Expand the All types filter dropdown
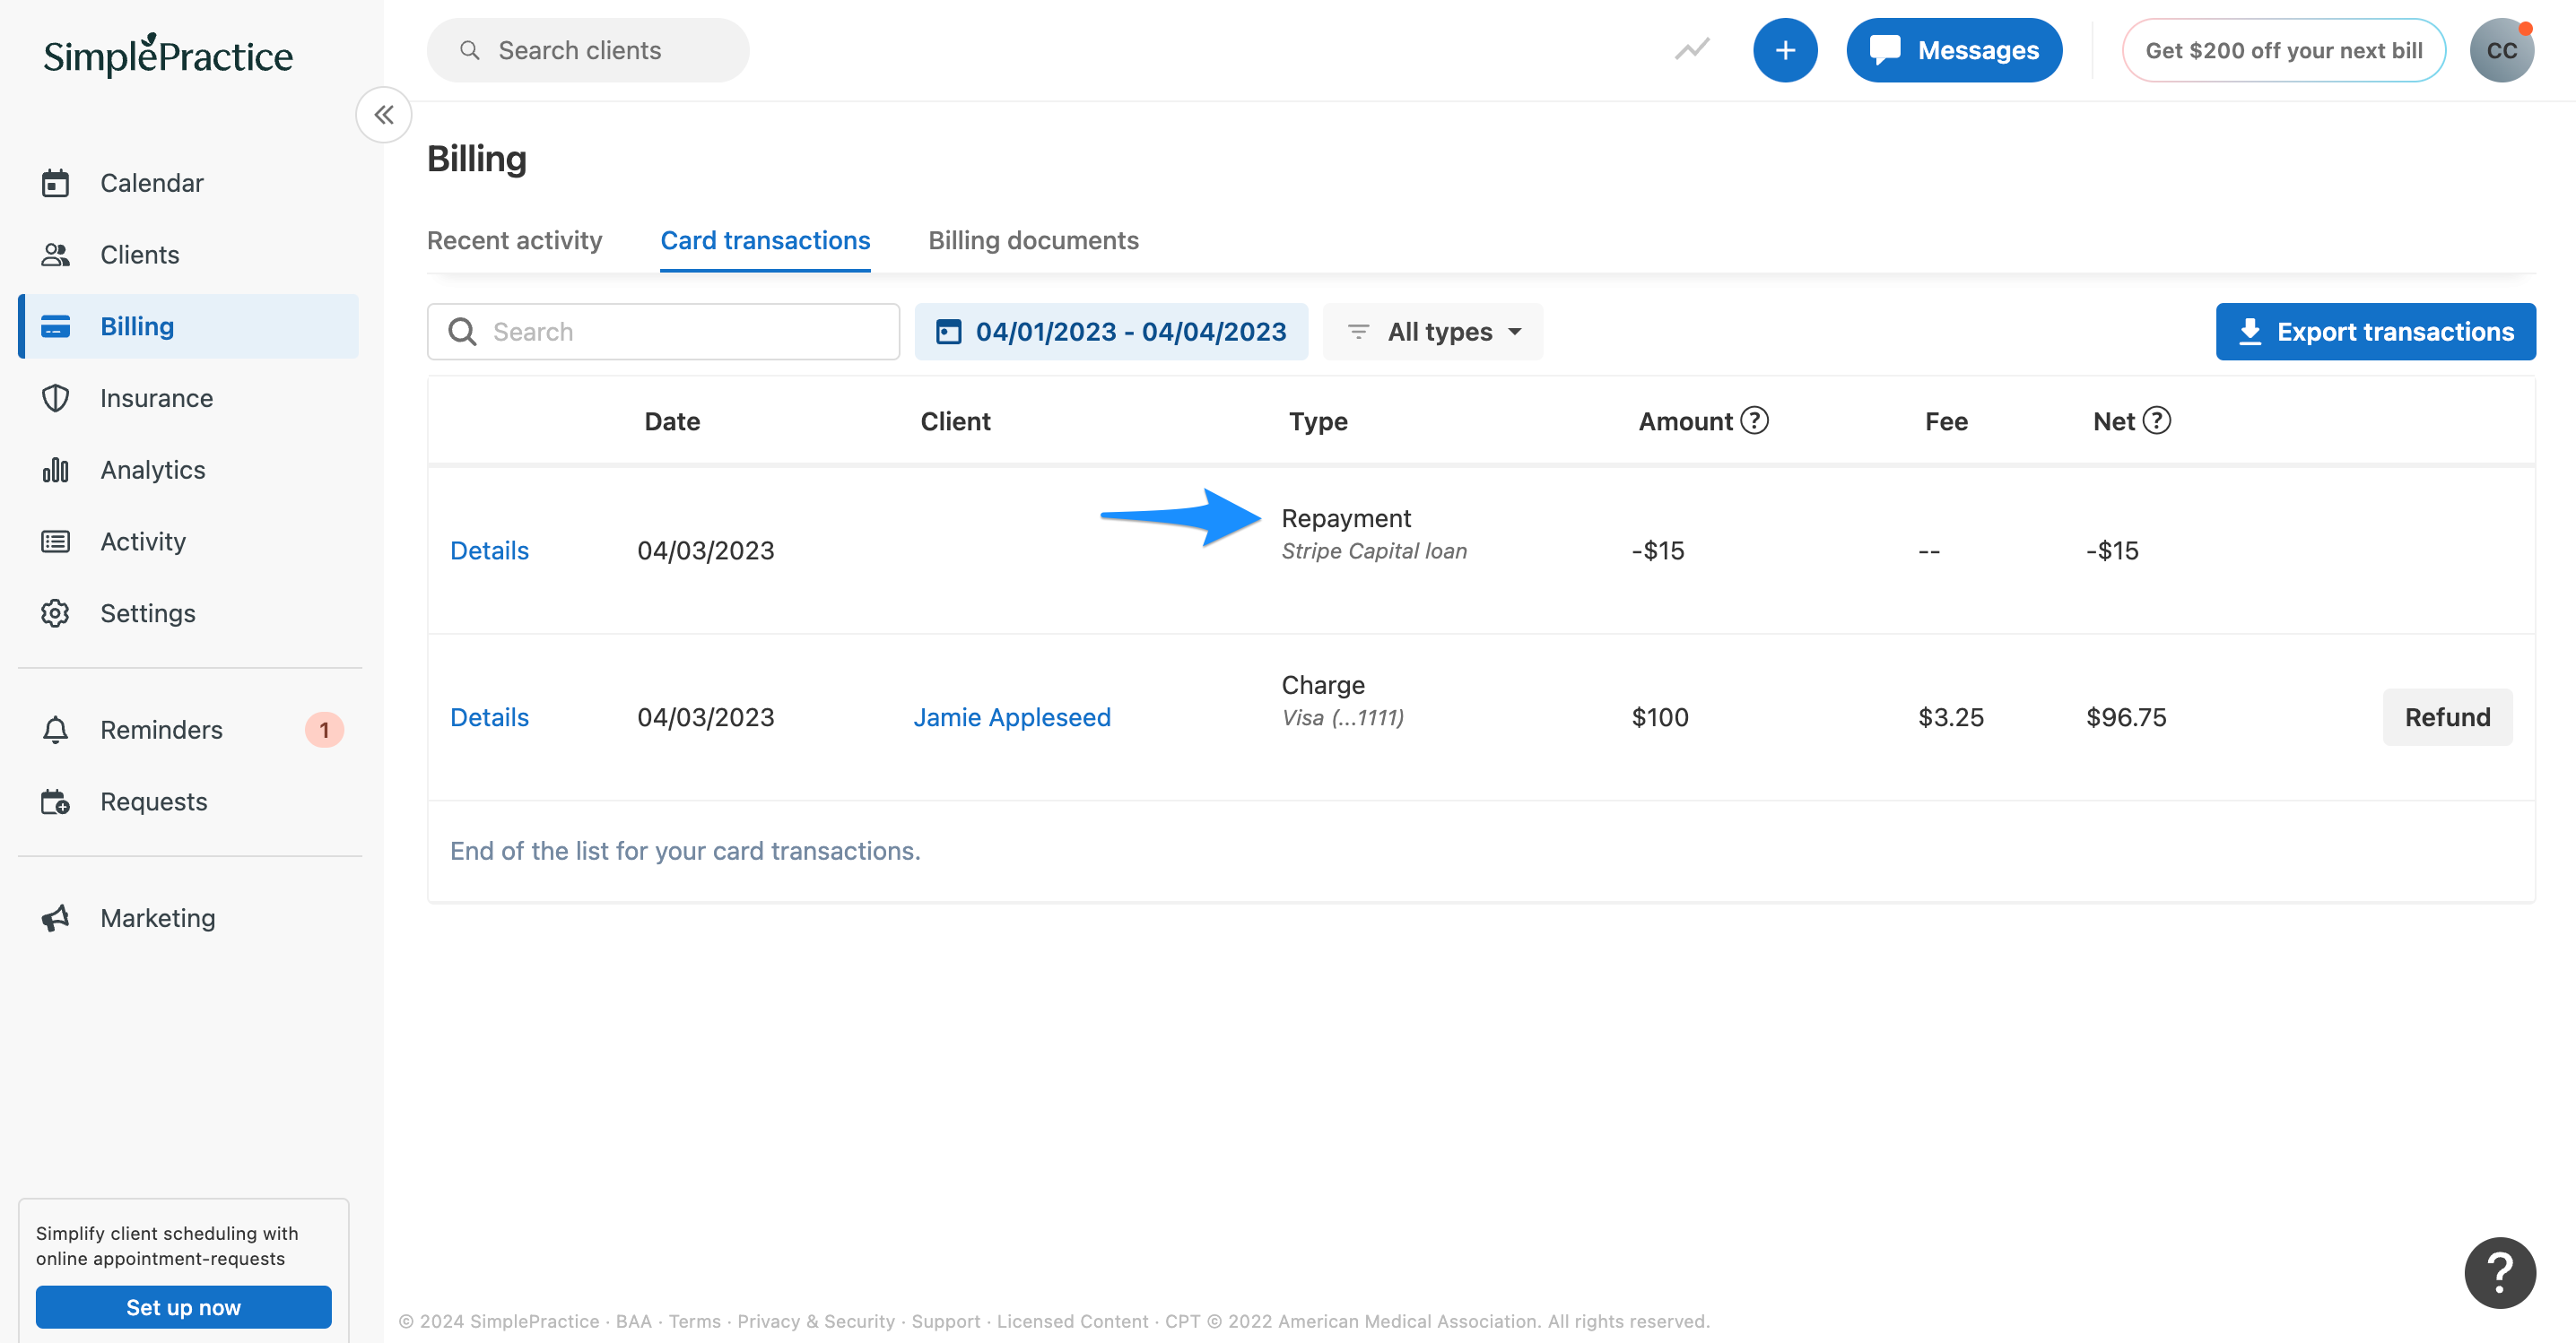 pyautogui.click(x=1433, y=332)
